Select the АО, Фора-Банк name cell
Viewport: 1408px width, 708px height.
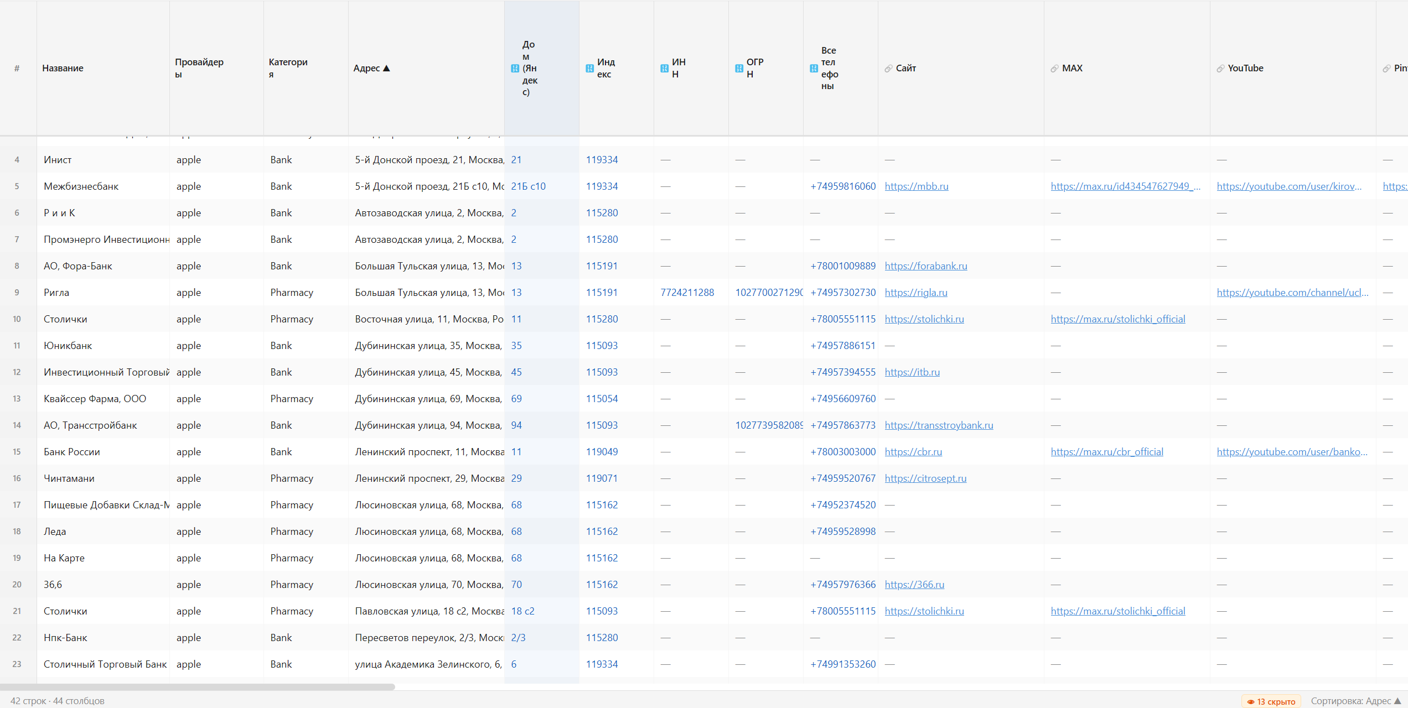click(103, 266)
